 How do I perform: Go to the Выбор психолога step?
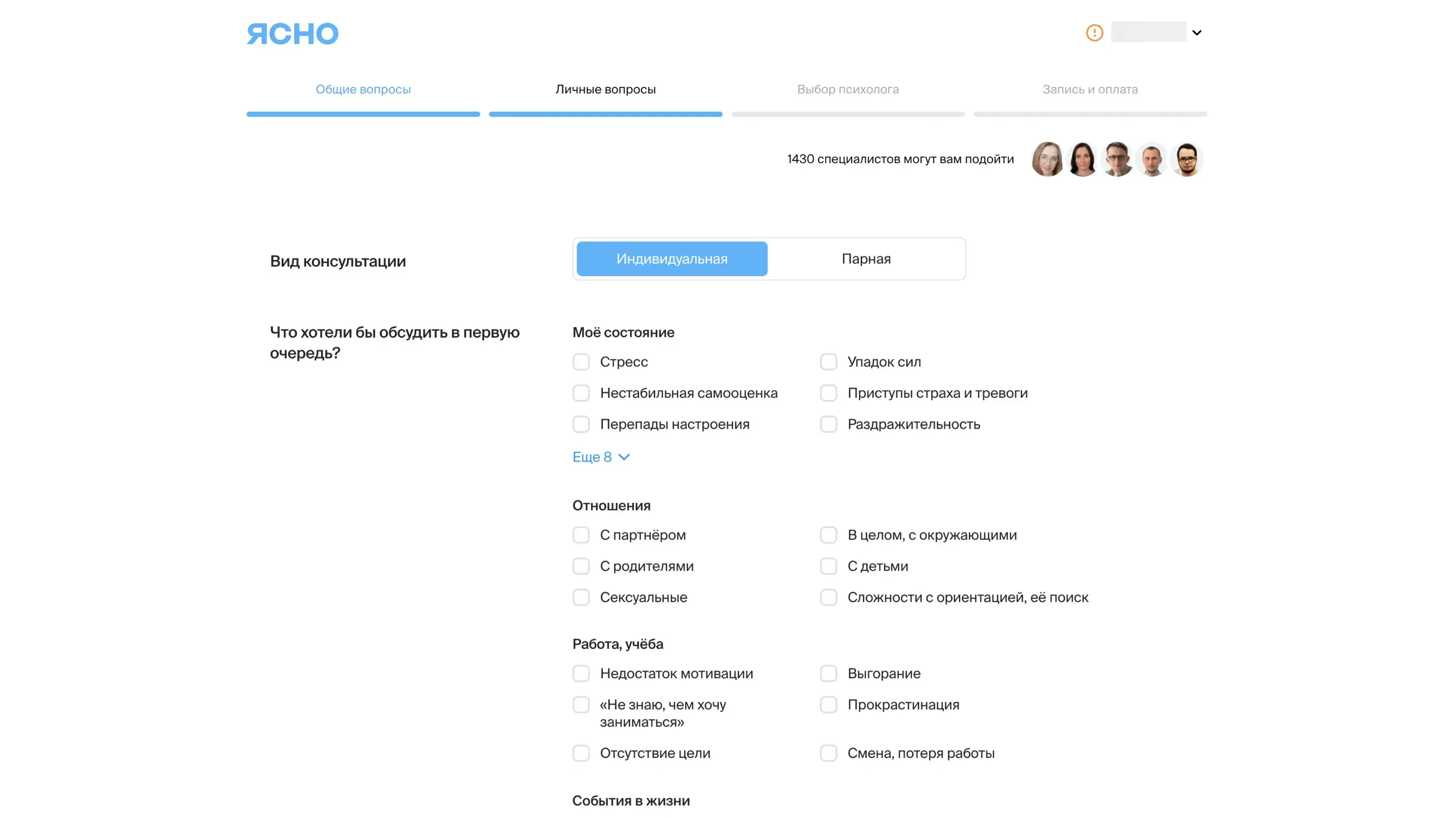click(847, 89)
